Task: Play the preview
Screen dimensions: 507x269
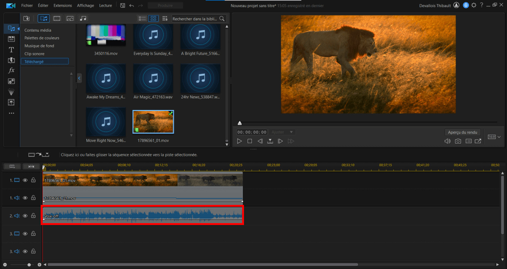Action: [x=239, y=141]
